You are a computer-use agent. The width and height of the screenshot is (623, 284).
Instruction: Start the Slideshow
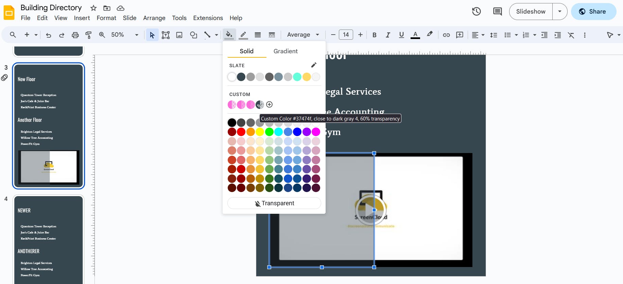(x=531, y=12)
